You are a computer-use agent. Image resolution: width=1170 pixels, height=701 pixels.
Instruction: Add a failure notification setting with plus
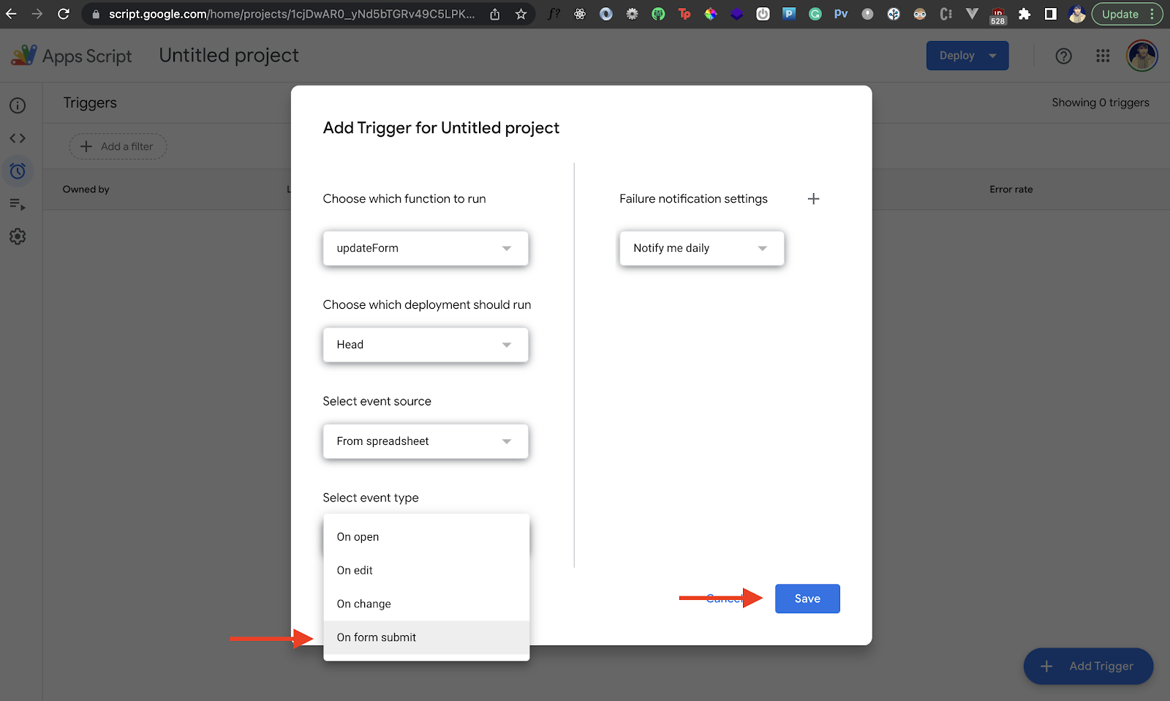pyautogui.click(x=813, y=199)
